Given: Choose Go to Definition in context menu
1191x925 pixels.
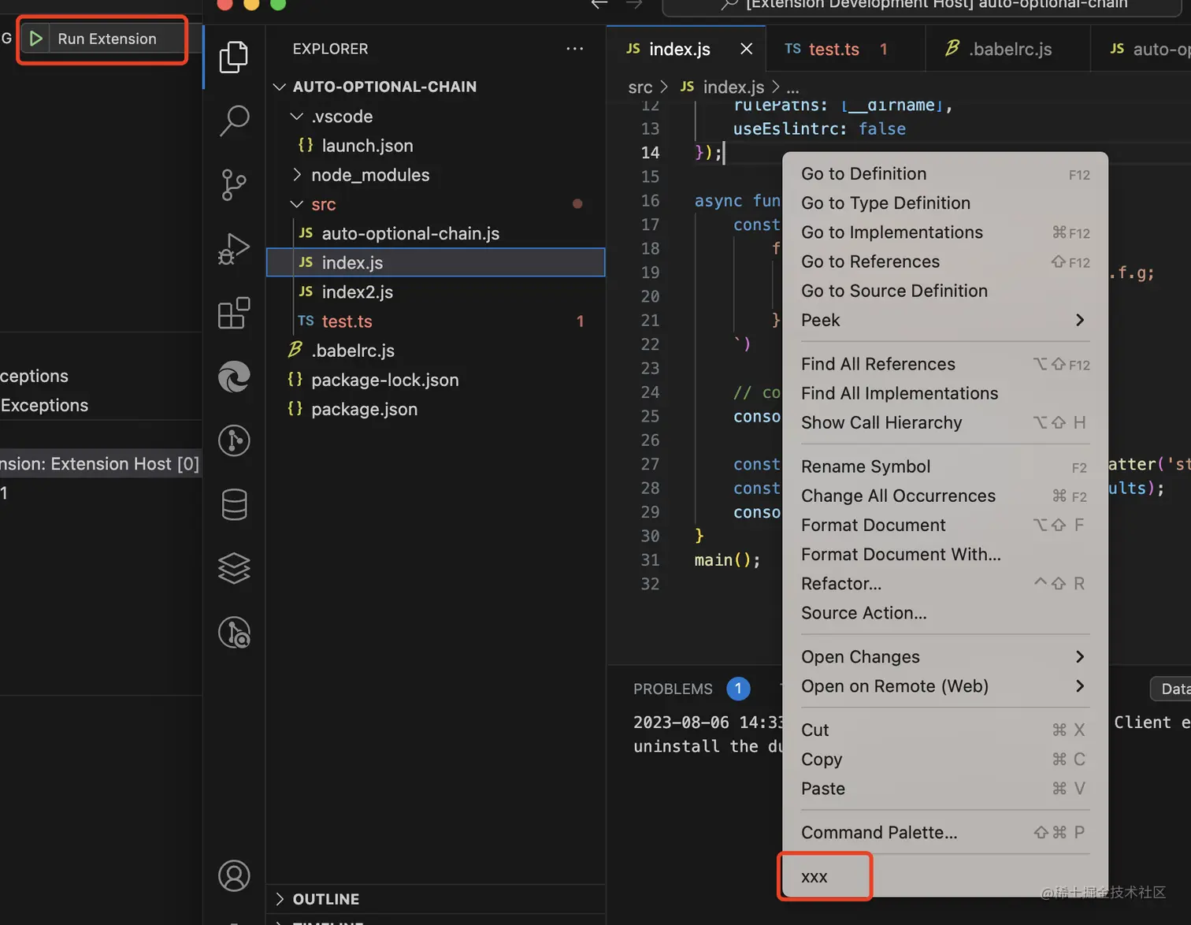Looking at the screenshot, I should [945, 173].
